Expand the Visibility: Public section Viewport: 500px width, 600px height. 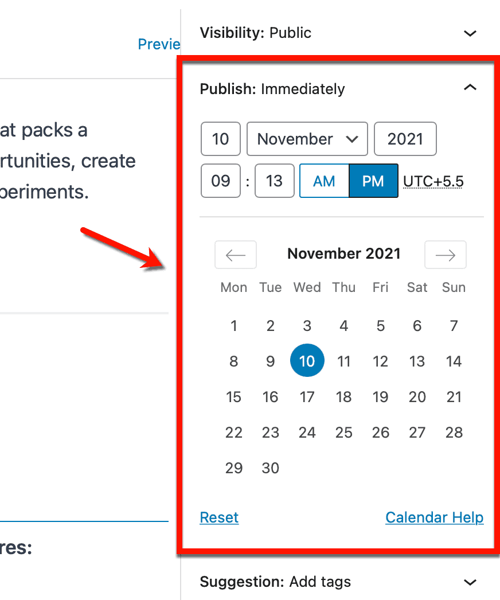470,33
